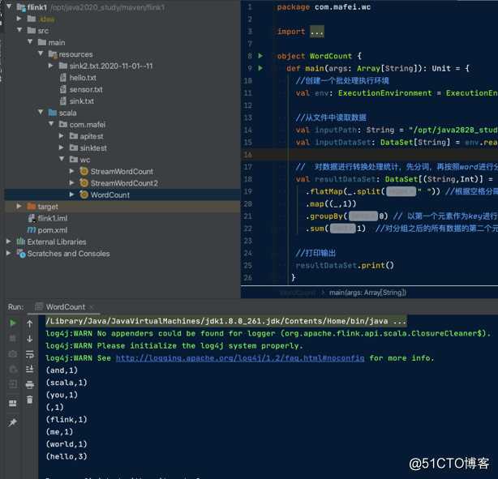
Task: Expand the sinktest package
Action: (x=62, y=148)
